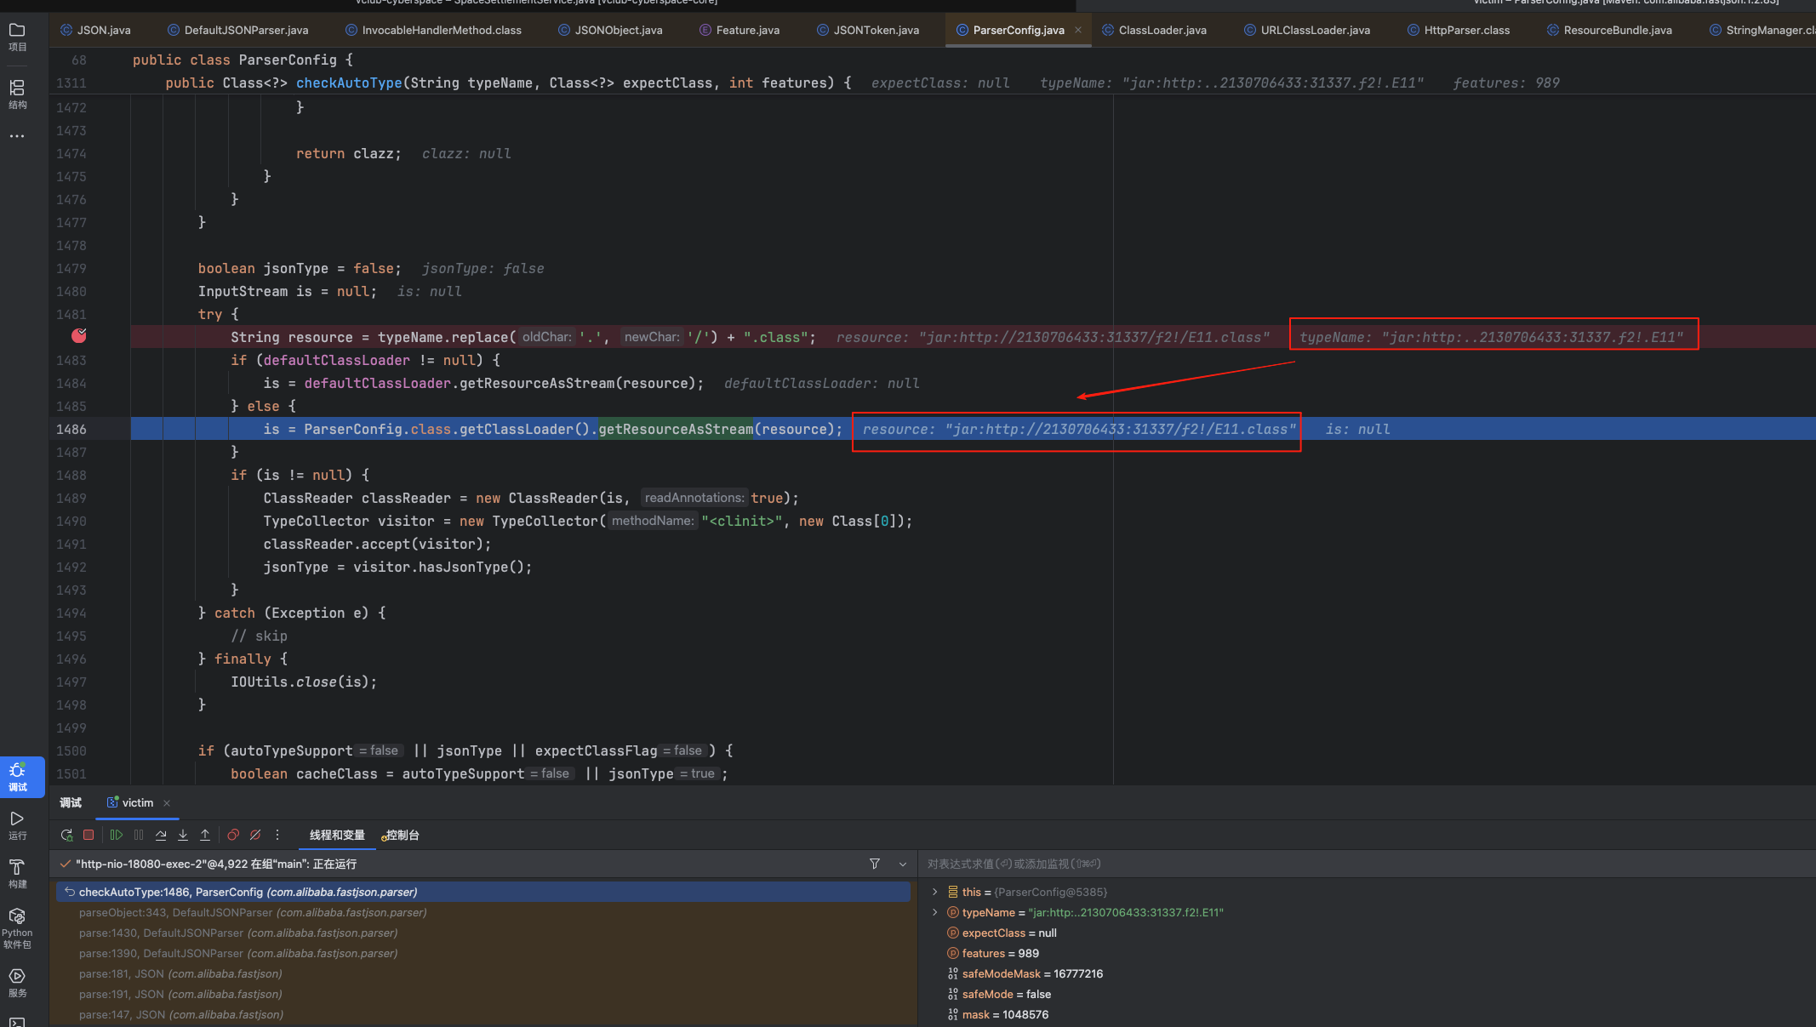
Task: Step out of the current method
Action: pyautogui.click(x=205, y=836)
